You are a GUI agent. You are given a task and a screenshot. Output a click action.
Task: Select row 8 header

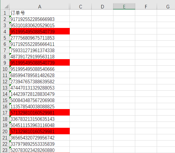point(5,56)
